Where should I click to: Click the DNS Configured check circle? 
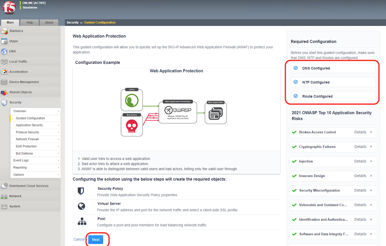tap(296, 68)
